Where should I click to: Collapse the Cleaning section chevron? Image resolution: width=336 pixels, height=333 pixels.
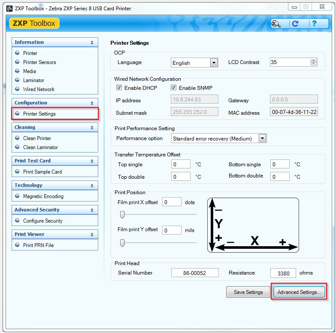92,128
